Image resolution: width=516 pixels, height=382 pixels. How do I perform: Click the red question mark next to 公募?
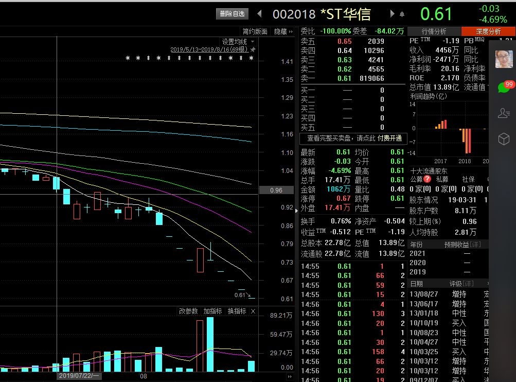427,179
